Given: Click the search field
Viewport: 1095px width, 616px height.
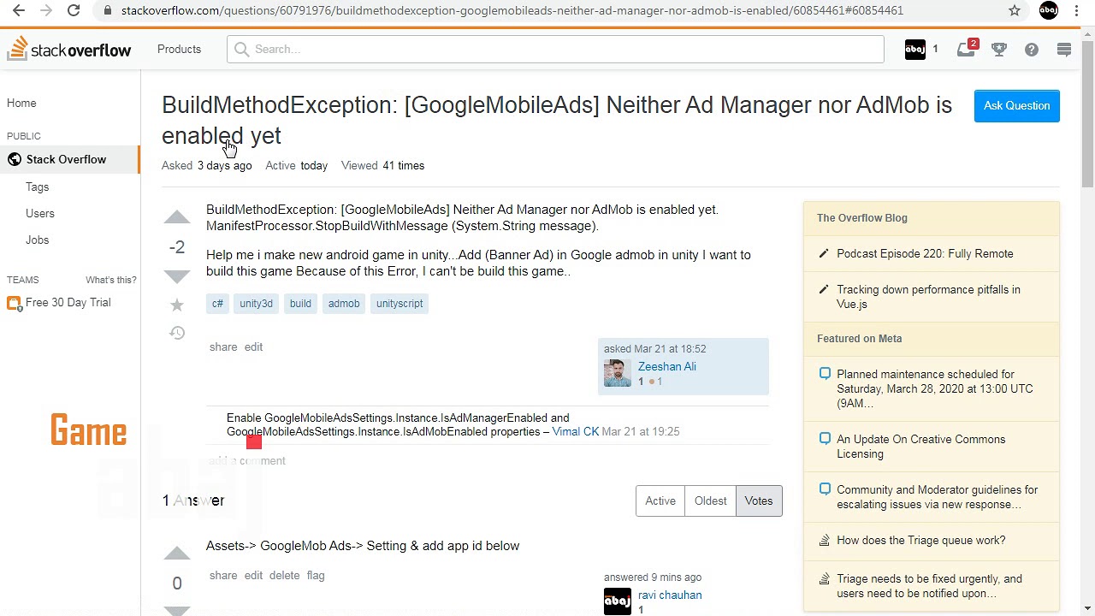Looking at the screenshot, I should [555, 49].
